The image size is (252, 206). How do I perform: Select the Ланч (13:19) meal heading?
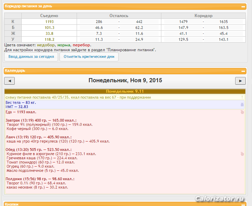(38, 137)
